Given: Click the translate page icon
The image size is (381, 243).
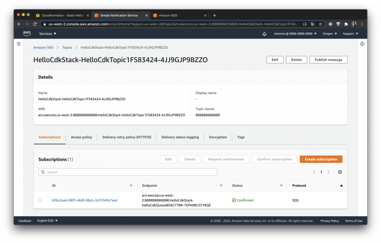Looking at the screenshot, I should point(313,24).
